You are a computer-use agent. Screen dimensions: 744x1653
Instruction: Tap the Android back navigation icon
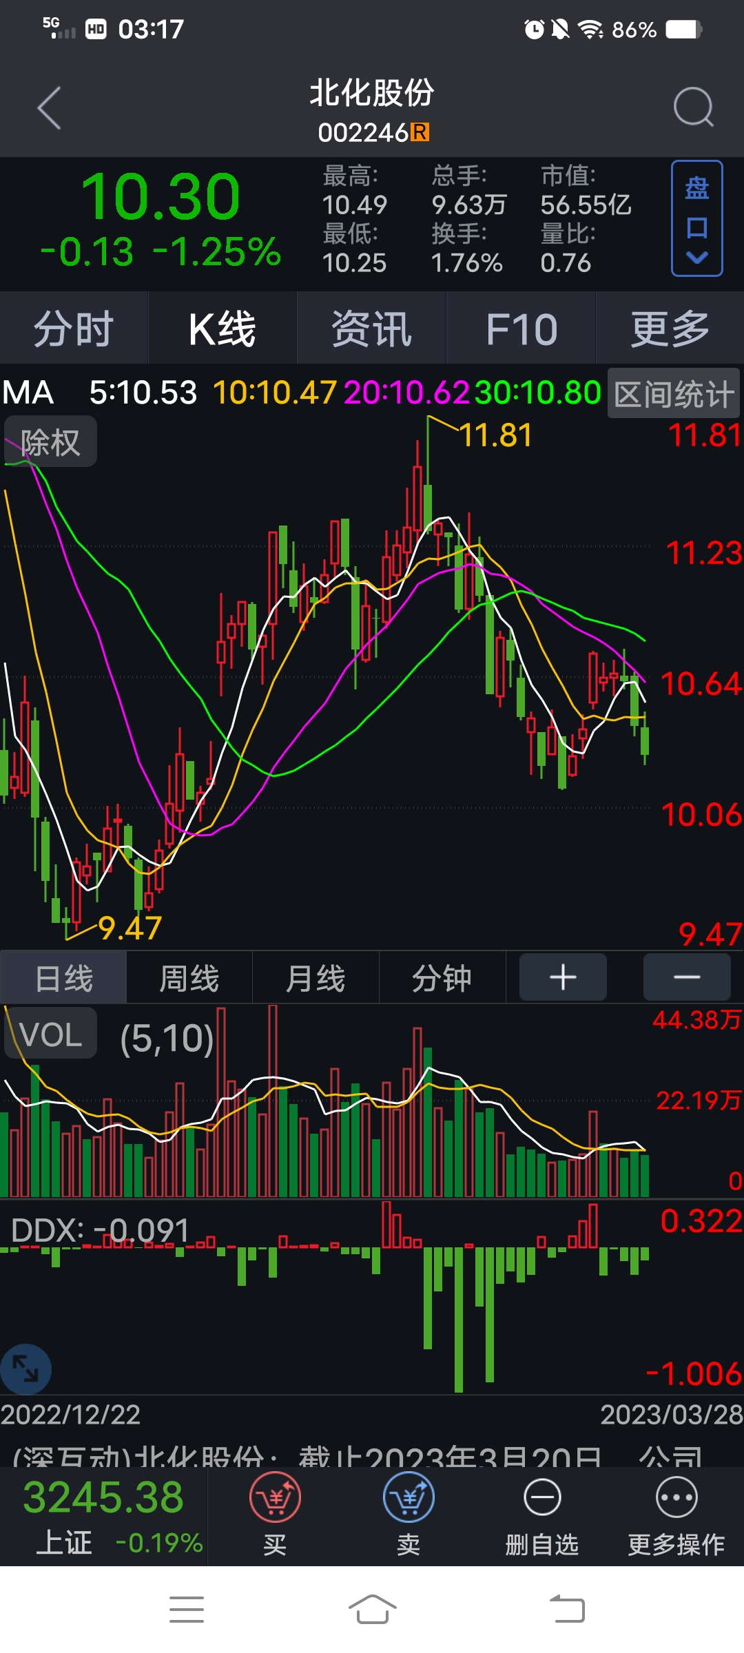567,1609
